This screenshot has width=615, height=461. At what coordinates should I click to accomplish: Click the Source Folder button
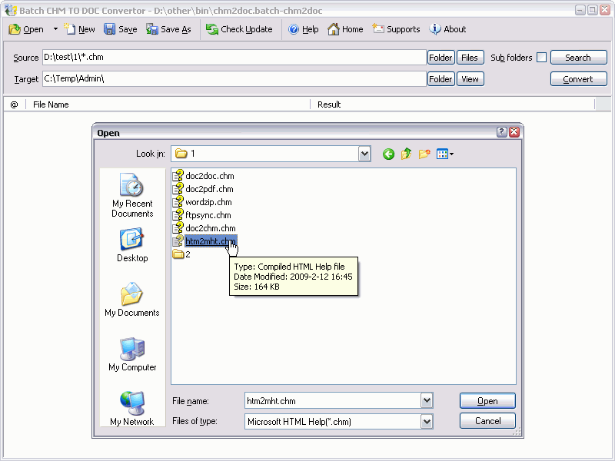pyautogui.click(x=440, y=58)
